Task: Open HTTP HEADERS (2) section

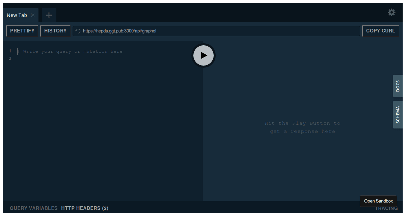Action: coord(85,208)
